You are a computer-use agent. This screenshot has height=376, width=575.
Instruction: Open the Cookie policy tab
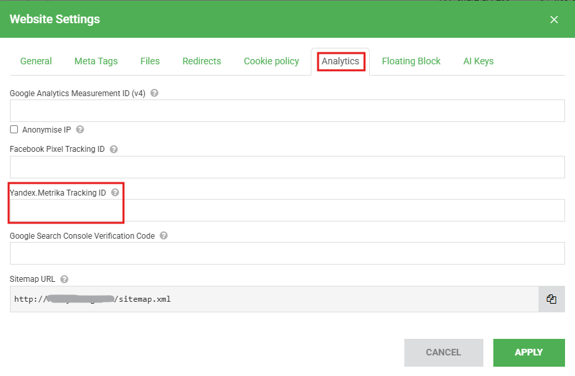coord(271,61)
